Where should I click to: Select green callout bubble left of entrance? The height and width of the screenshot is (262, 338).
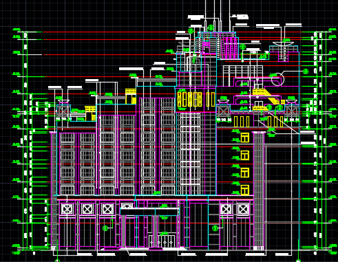(x=105, y=228)
